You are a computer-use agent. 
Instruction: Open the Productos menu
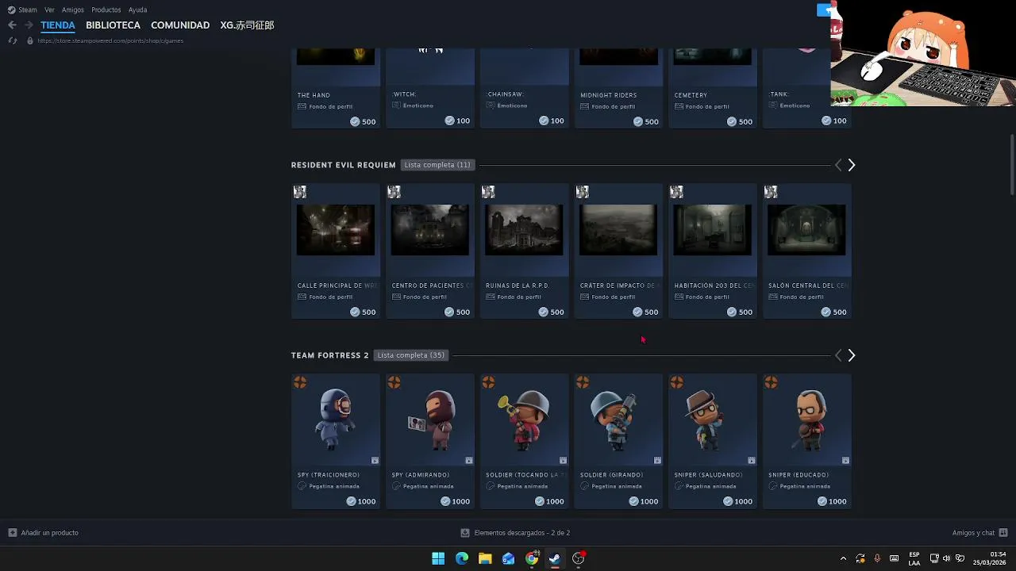coord(106,10)
